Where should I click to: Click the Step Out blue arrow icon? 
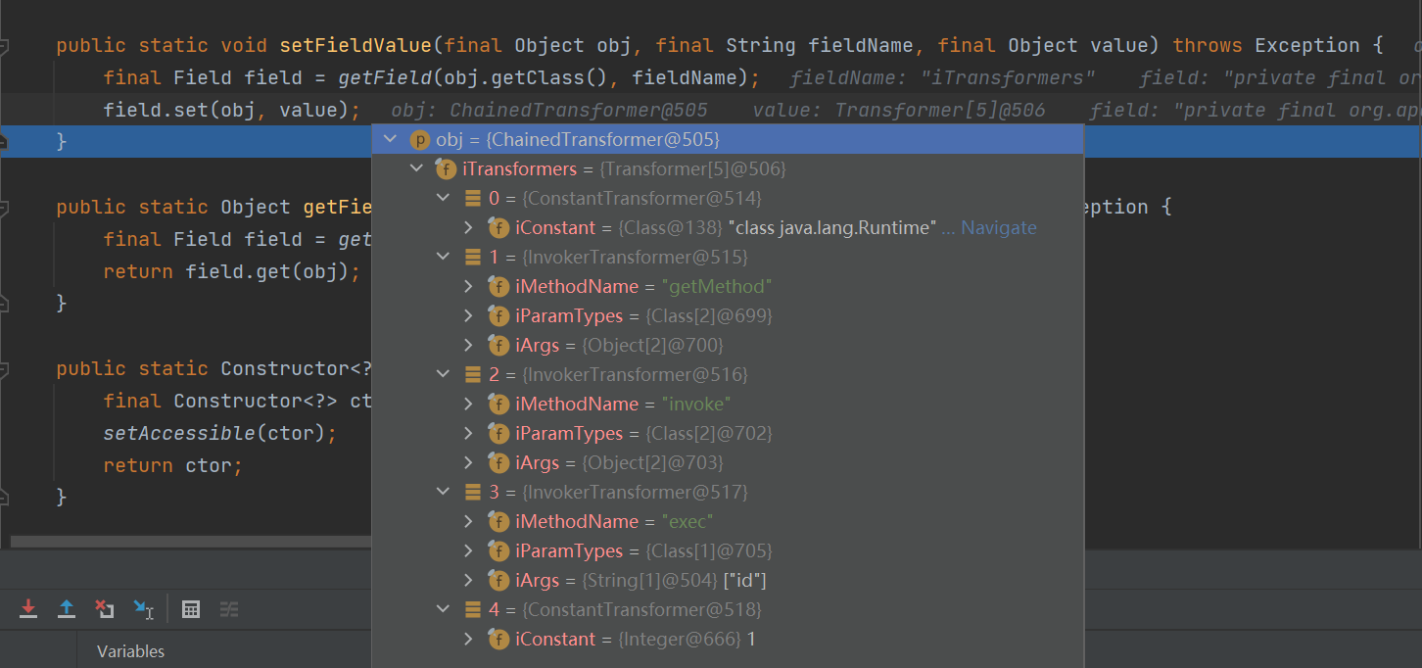66,609
